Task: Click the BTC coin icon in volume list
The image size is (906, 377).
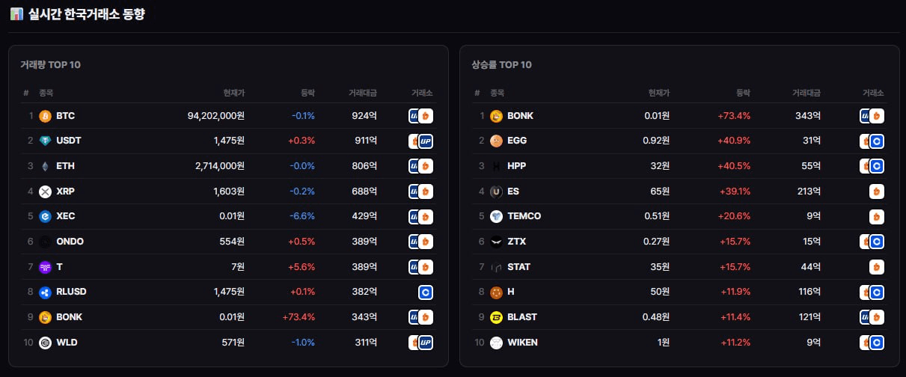Action: tap(45, 116)
